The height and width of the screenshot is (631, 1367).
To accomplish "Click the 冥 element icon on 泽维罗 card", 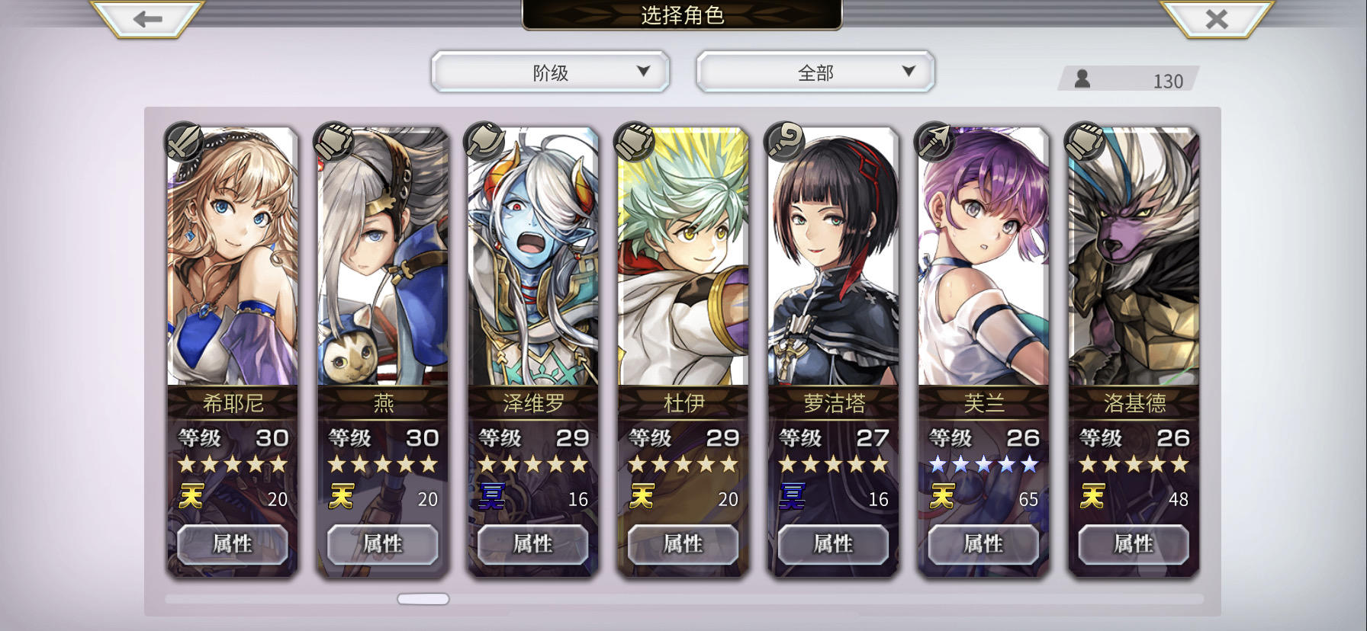I will pos(491,497).
